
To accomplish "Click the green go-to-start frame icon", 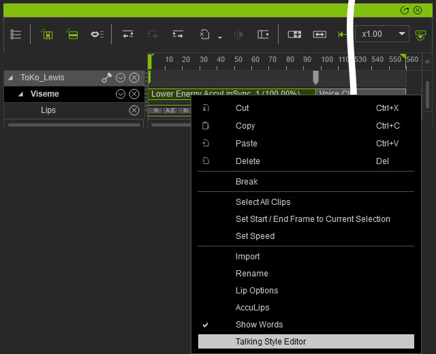I will pos(342,35).
